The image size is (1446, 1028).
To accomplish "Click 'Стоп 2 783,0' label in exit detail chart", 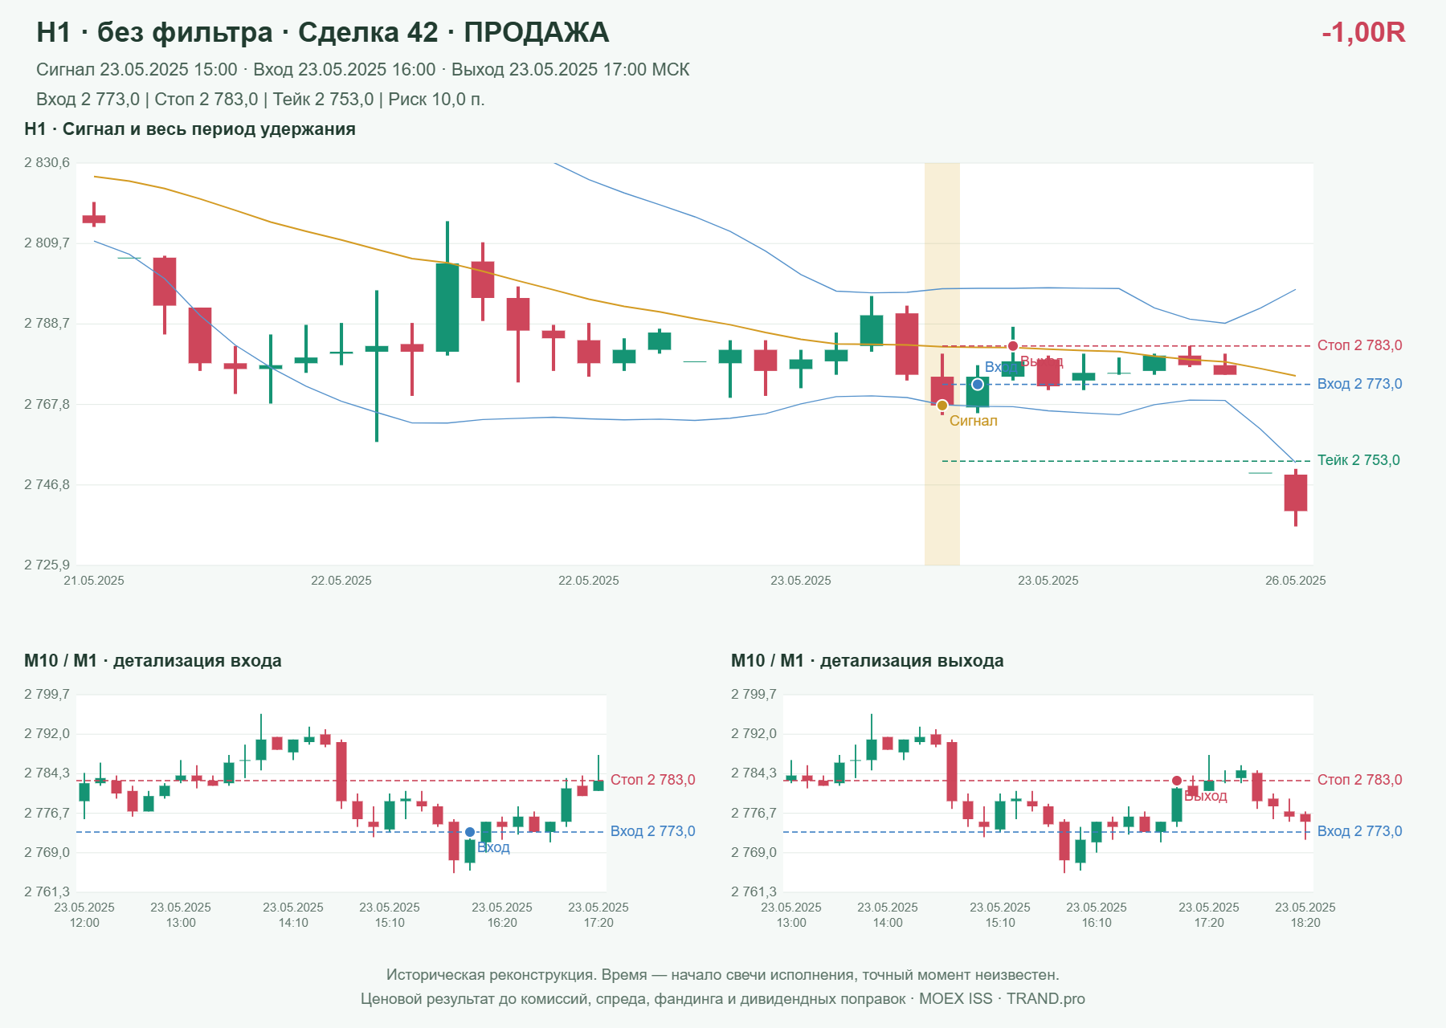I will (1360, 780).
